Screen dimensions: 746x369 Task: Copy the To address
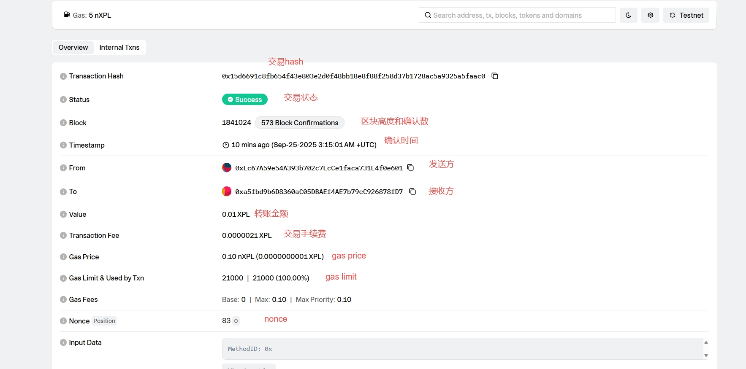coord(412,191)
